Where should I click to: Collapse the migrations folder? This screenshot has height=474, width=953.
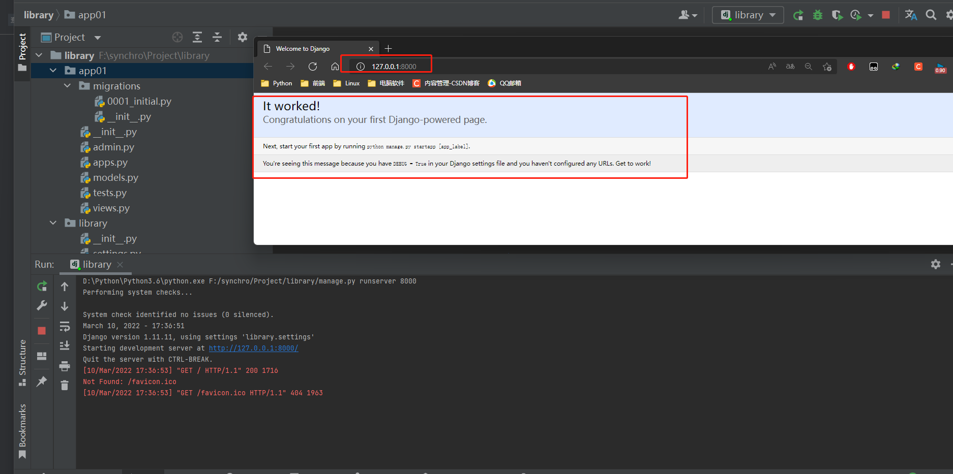67,86
